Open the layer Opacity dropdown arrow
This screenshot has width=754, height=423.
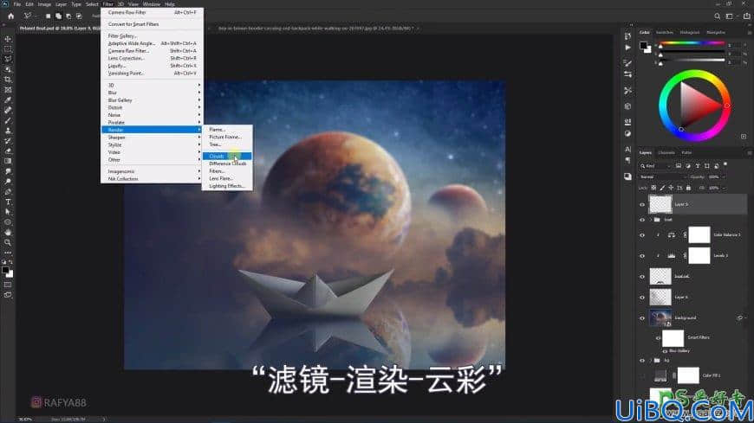point(725,176)
